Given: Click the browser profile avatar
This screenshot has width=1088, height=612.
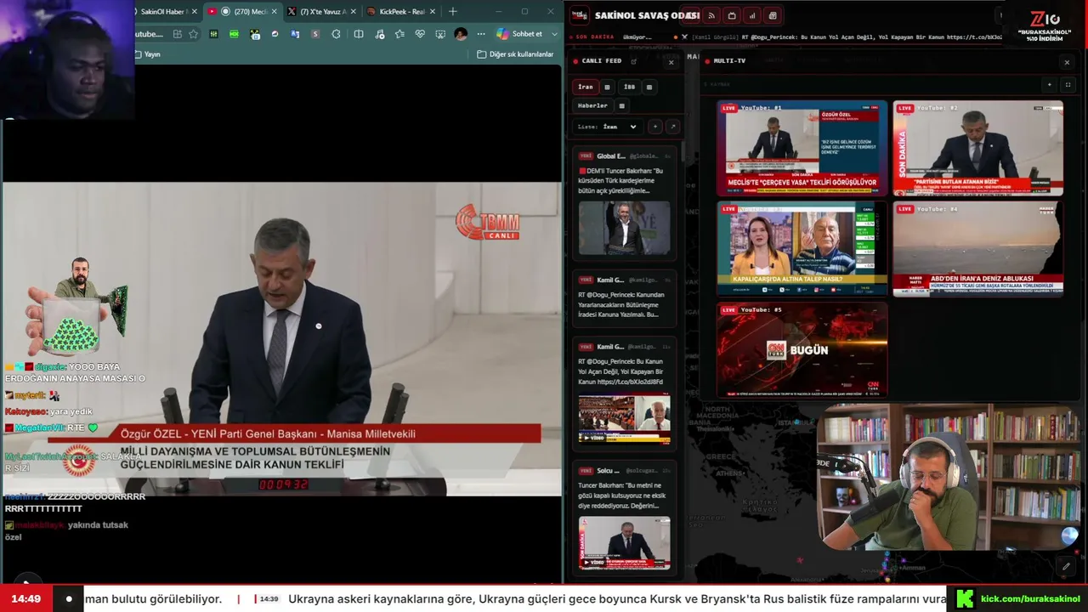Looking at the screenshot, I should coord(461,34).
